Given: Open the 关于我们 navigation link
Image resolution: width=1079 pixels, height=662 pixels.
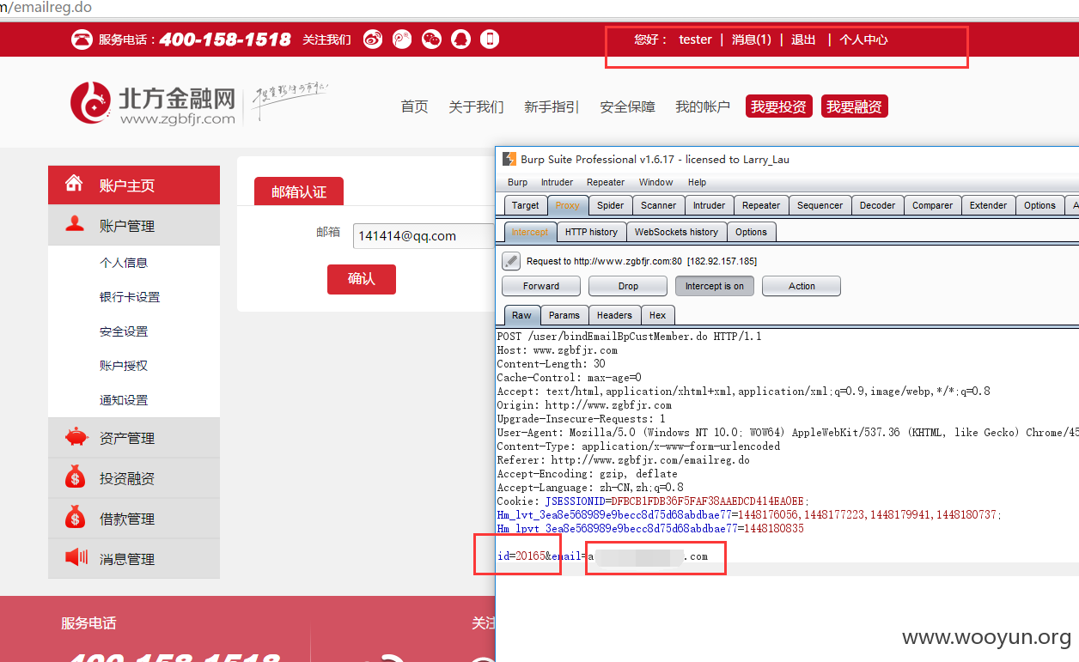Looking at the screenshot, I should pyautogui.click(x=476, y=106).
